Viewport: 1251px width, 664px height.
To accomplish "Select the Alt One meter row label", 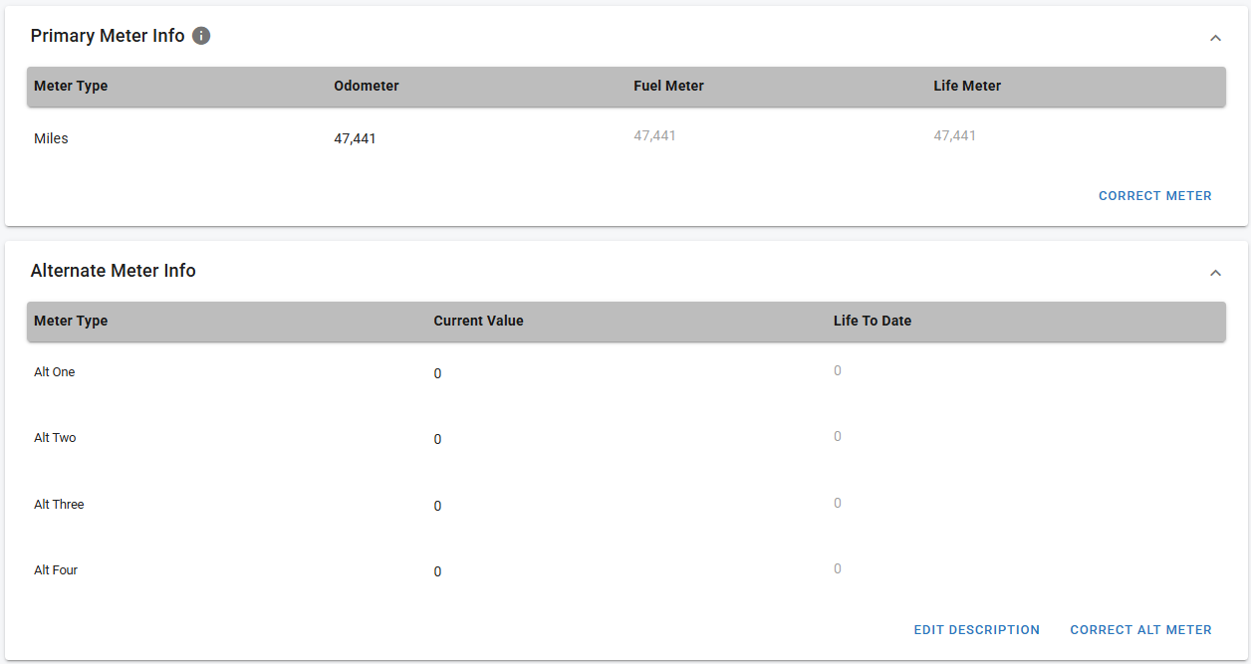I will pos(55,371).
